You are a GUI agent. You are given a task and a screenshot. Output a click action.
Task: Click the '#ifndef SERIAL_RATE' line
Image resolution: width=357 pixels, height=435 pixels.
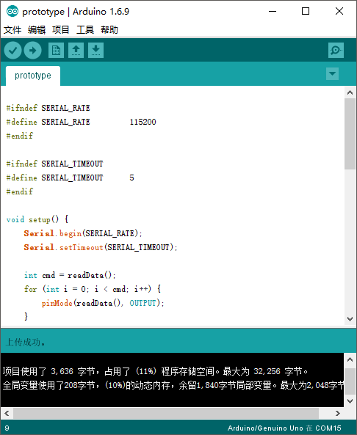click(48, 108)
